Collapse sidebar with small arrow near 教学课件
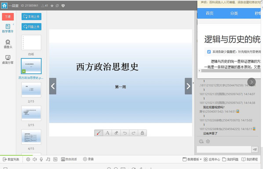The width and height of the screenshot is (263, 169). click(14, 25)
